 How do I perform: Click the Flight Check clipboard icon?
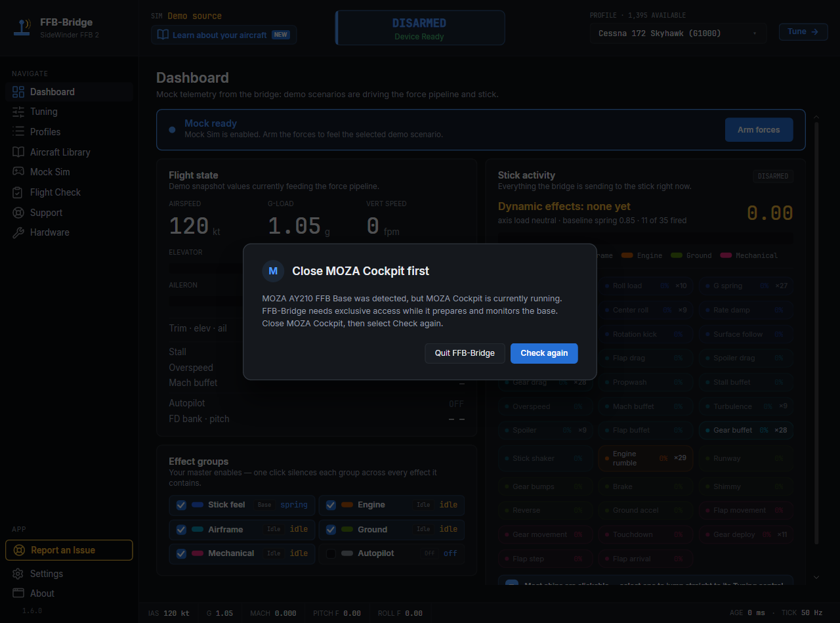pyautogui.click(x=18, y=192)
